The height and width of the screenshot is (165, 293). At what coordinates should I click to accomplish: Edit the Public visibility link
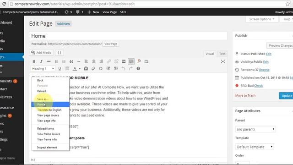[266, 62]
